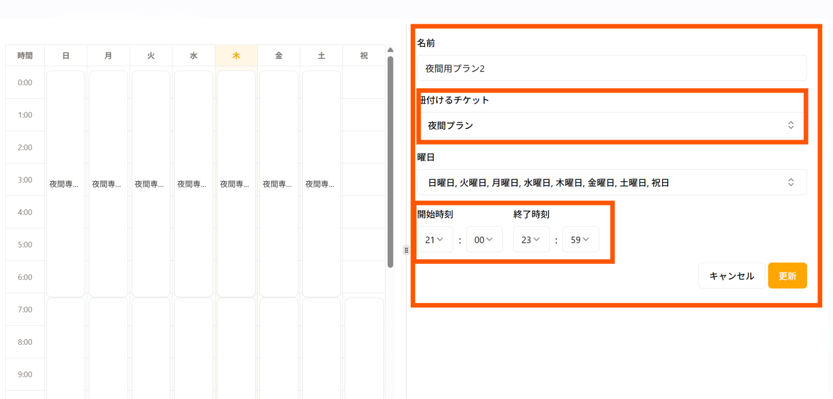Viewport: 833px width, 399px height.
Task: Open the end hour dropdown showing 23
Action: [531, 239]
